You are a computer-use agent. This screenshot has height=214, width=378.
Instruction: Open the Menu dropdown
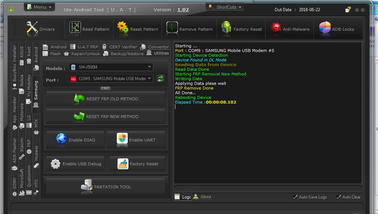point(39,7)
